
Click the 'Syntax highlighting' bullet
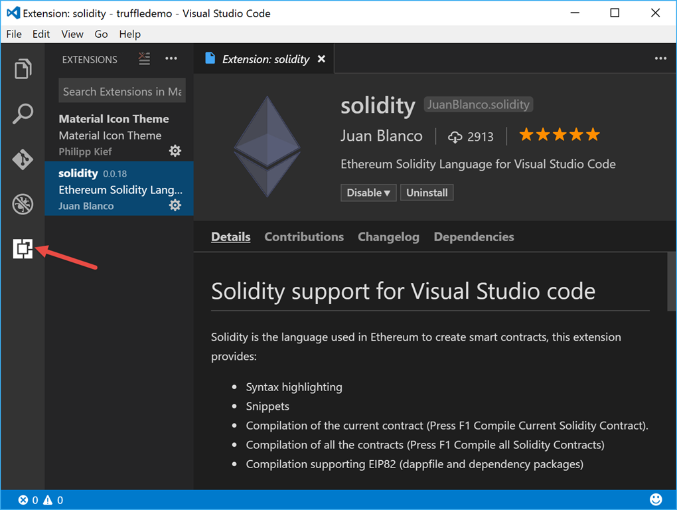[x=294, y=387]
